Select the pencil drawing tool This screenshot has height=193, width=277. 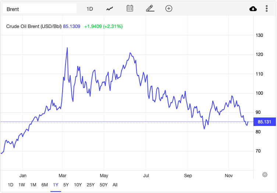pos(149,8)
